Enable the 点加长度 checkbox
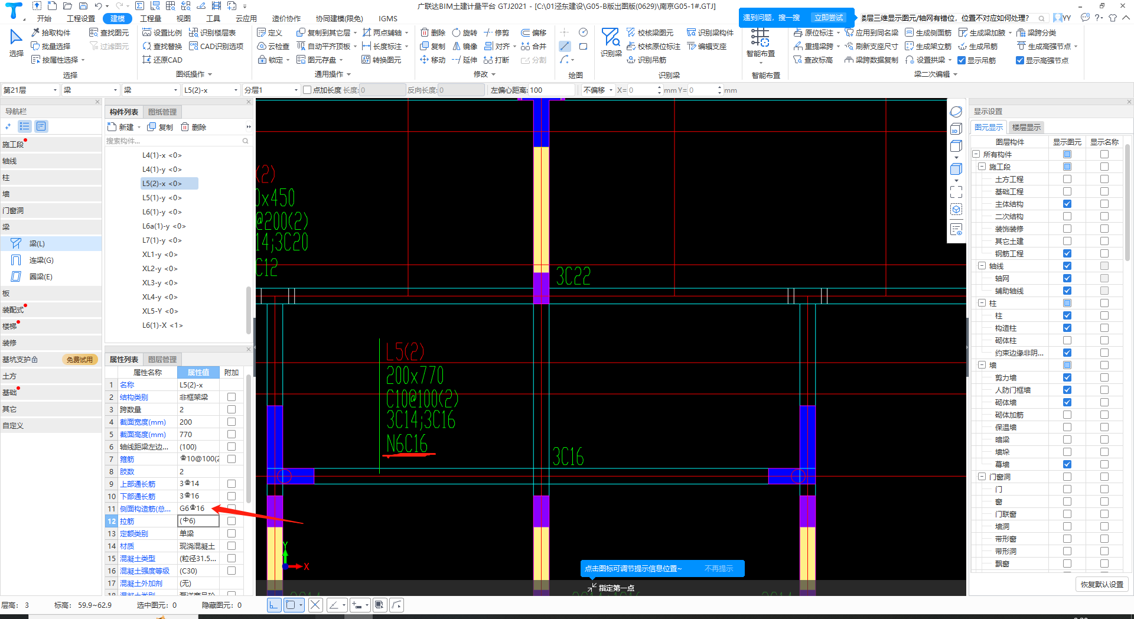The width and height of the screenshot is (1134, 619). (x=307, y=90)
